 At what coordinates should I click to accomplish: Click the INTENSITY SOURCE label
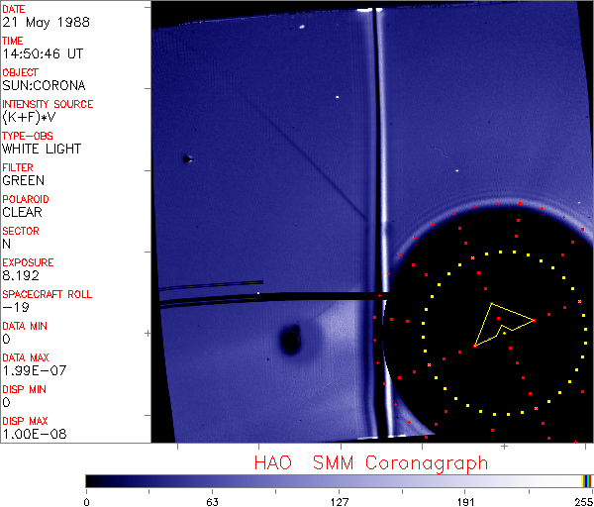[x=48, y=104]
